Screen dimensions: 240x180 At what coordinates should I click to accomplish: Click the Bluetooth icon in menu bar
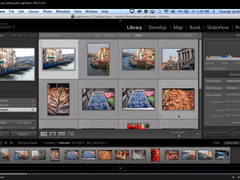click(214, 11)
